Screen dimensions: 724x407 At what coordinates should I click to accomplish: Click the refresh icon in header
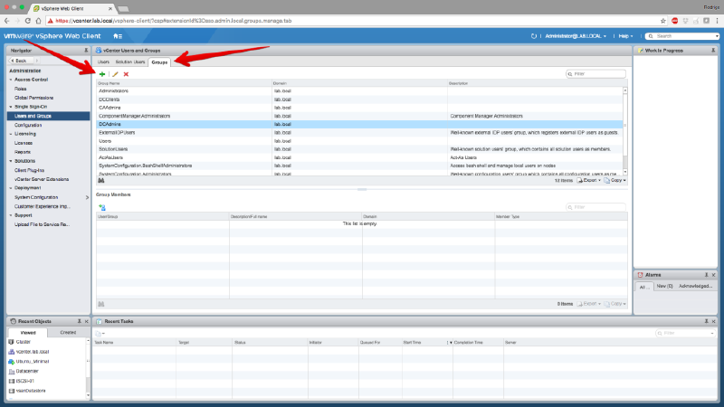(534, 36)
